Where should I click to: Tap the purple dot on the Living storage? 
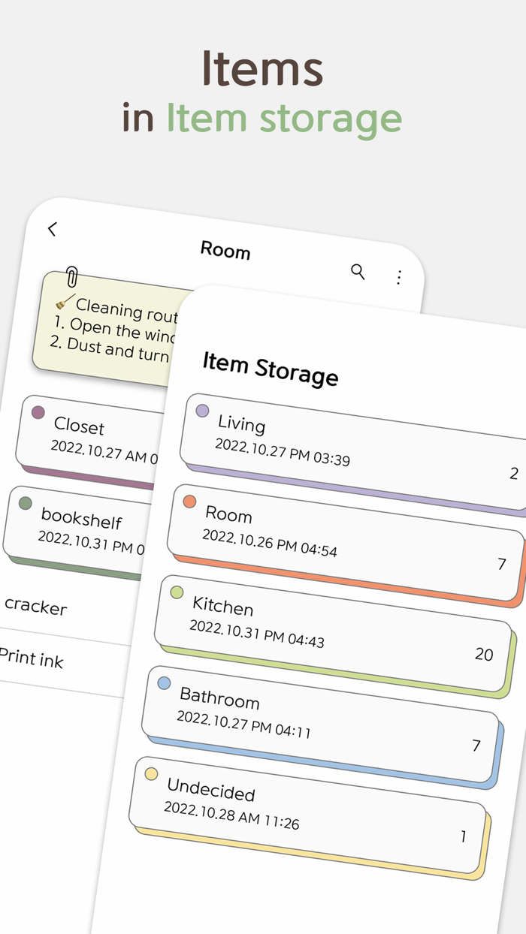pos(202,410)
